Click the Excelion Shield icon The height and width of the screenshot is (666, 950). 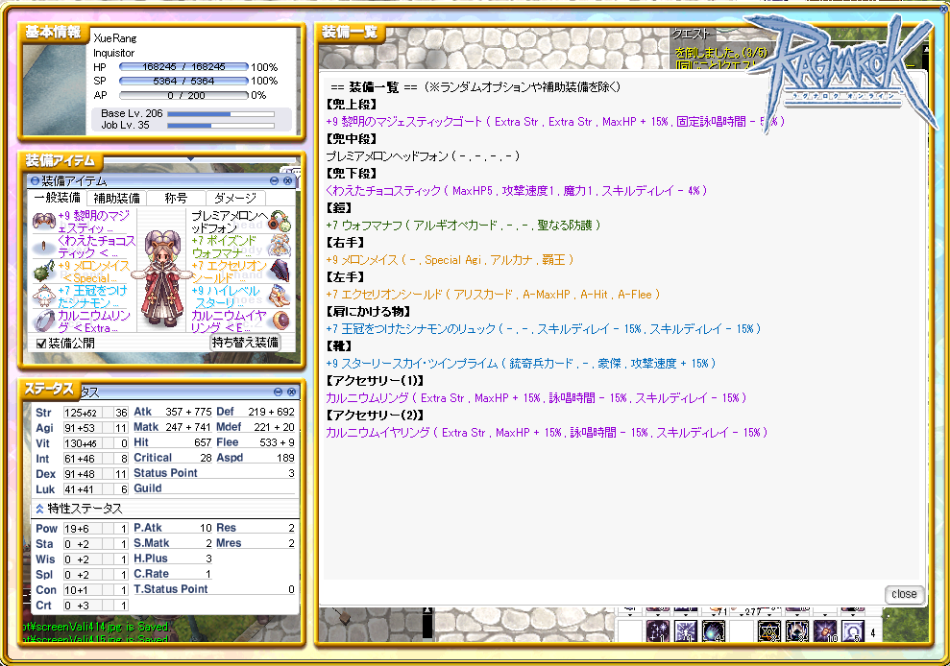[x=280, y=272]
